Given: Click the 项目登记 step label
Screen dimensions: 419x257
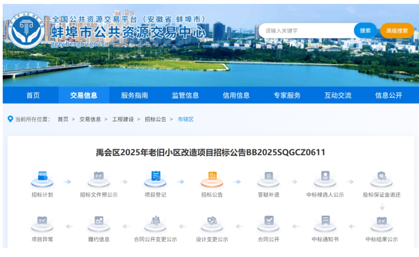Looking at the screenshot, I should point(155,195).
